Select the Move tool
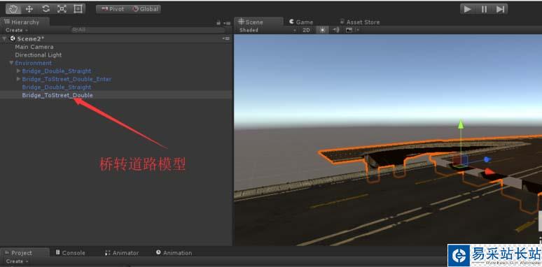 [29, 9]
